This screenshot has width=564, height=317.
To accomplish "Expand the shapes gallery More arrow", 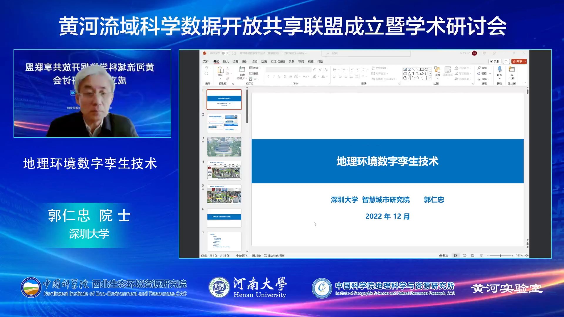I will 430,78.
